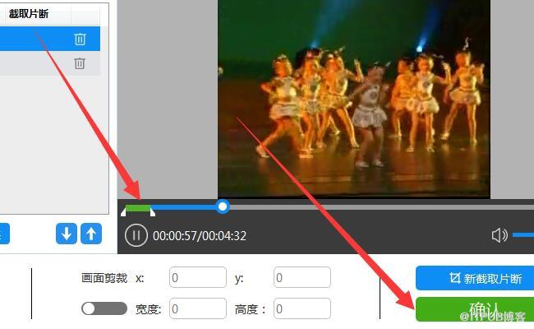Enable the 画面剪裁 crop toggle switch
534x329 pixels.
point(104,308)
